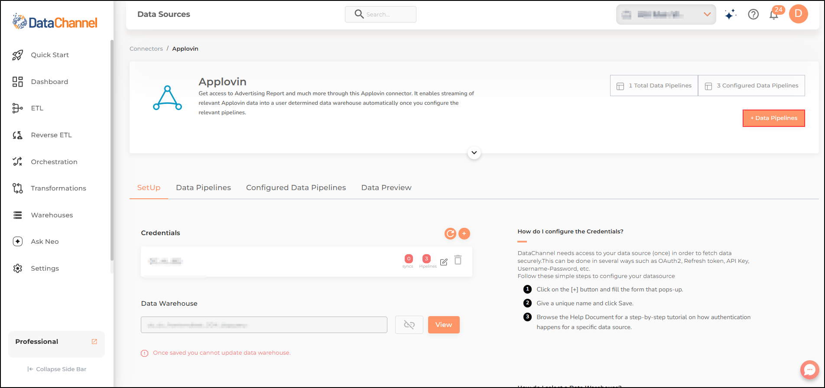Select the Warehouses label in sidebar

pyautogui.click(x=52, y=215)
